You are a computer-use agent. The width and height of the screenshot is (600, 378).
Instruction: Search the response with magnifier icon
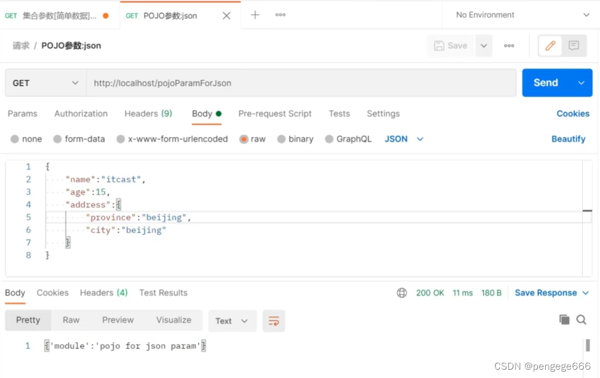[581, 320]
